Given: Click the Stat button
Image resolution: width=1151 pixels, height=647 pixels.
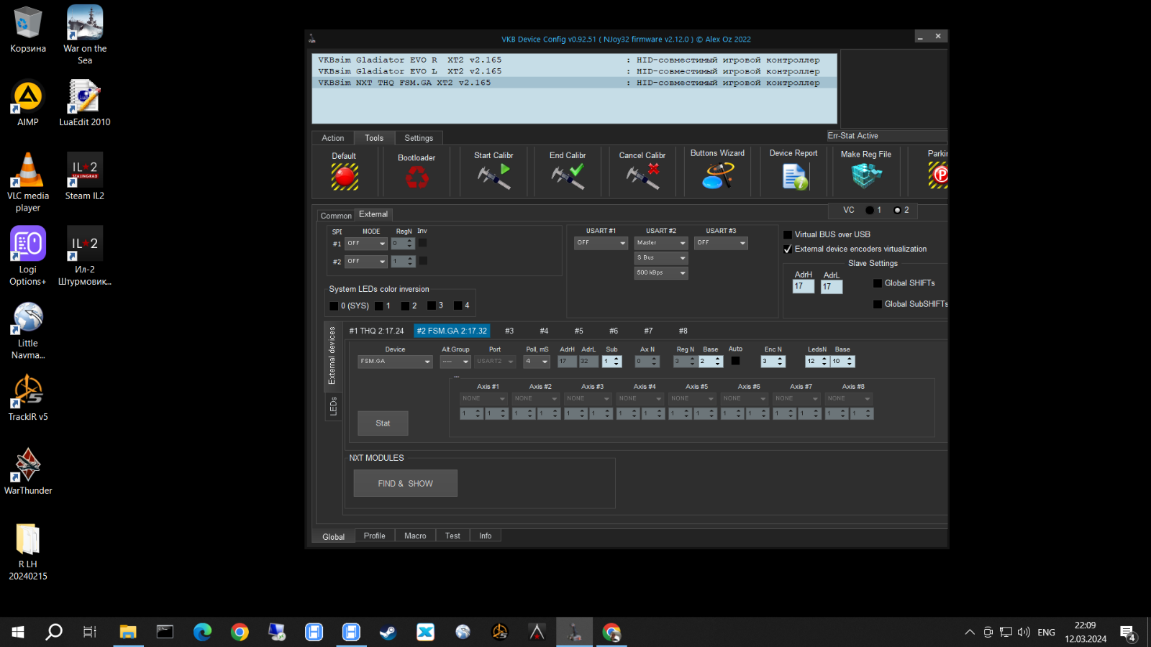Looking at the screenshot, I should (383, 423).
